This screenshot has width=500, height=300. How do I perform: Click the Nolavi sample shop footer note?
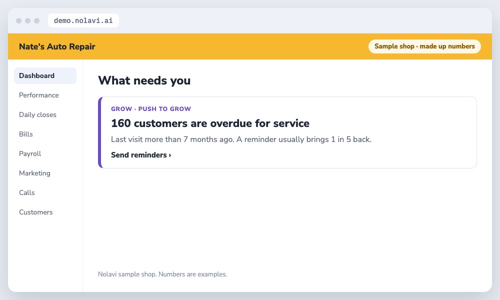[162, 274]
